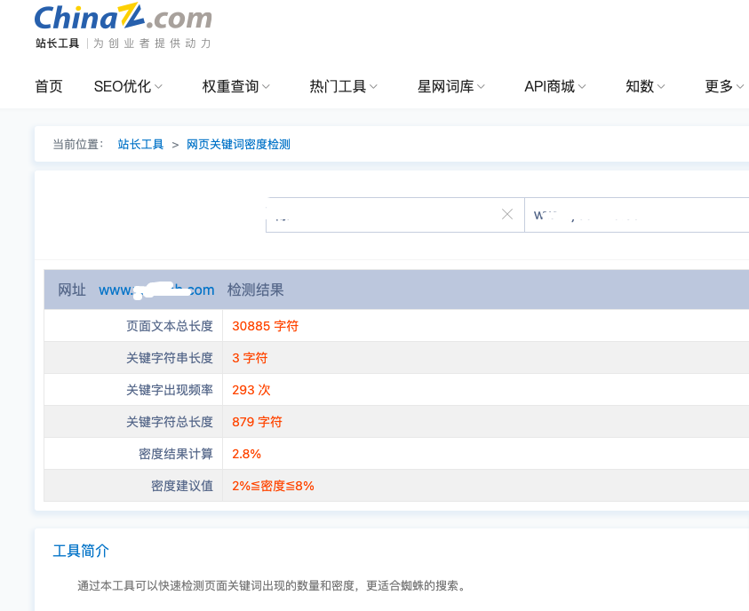Click the detected website URL in the results header
Screen dimensions: 749x611
(x=156, y=290)
